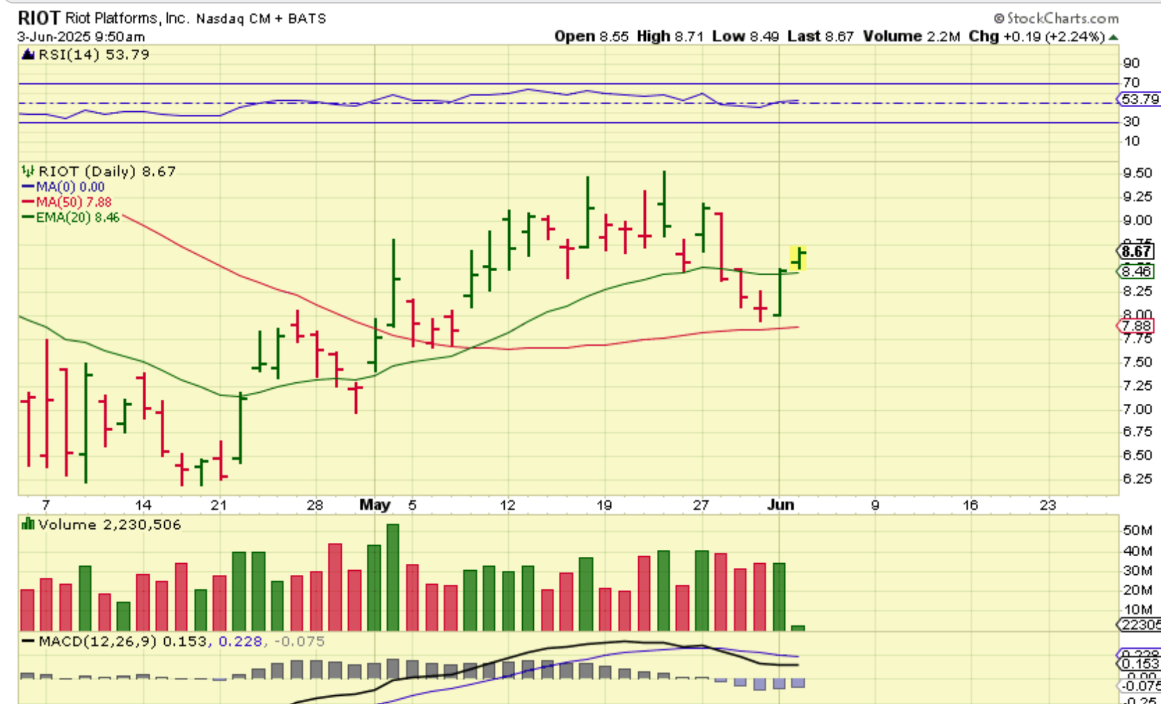Click the black MACD legend line icon
This screenshot has width=1161, height=704.
point(28,642)
